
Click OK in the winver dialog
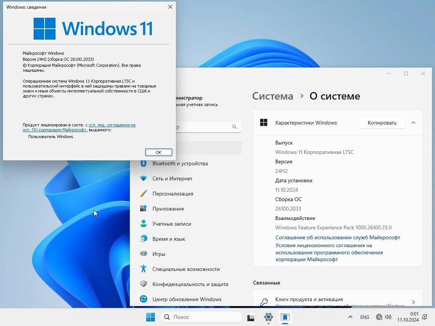point(159,152)
